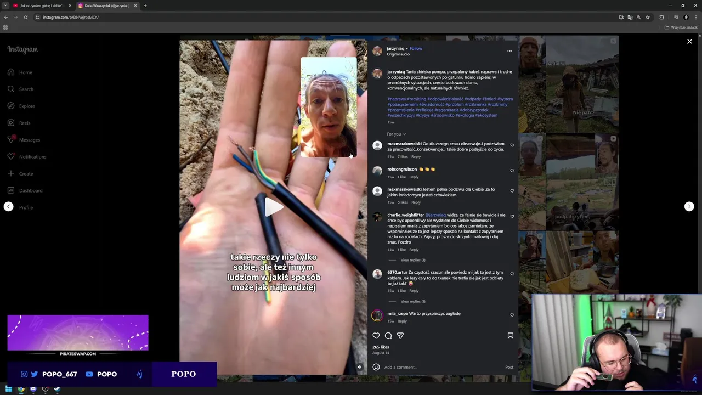702x395 pixels.
Task: Open comment bubble icon under post
Action: coord(388,336)
